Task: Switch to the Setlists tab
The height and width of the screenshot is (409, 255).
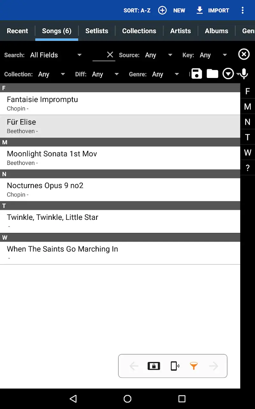Action: 97,31
